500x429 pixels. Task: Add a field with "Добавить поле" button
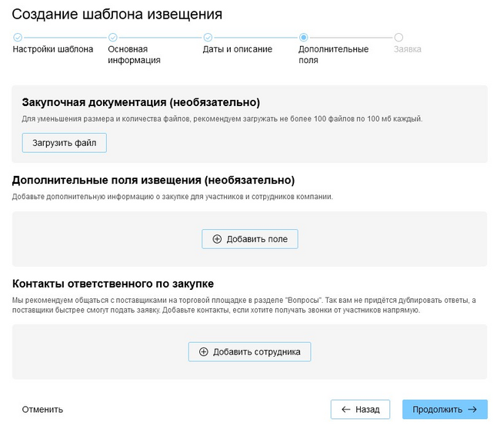point(250,239)
